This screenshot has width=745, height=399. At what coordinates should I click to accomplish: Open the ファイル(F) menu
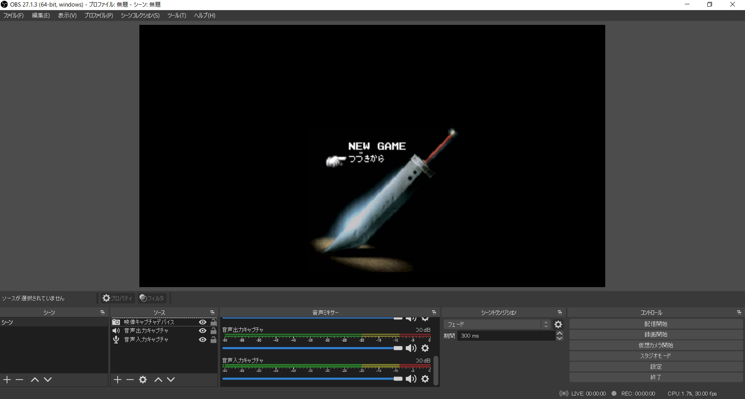(x=14, y=16)
